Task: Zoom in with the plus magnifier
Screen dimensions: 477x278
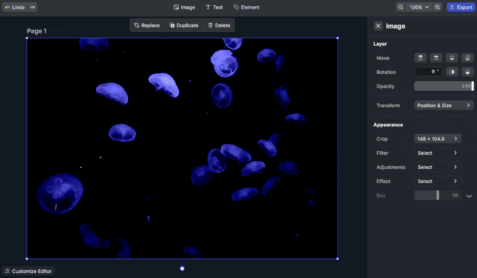Action: pyautogui.click(x=437, y=7)
